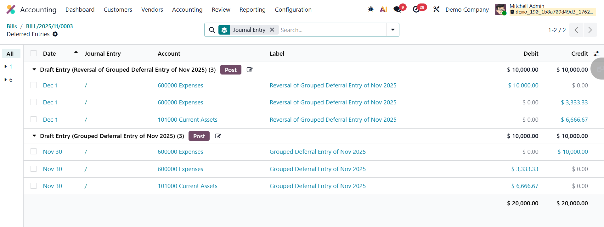
Task: Check the Nov 30 Current Assets row
Action: [34, 186]
